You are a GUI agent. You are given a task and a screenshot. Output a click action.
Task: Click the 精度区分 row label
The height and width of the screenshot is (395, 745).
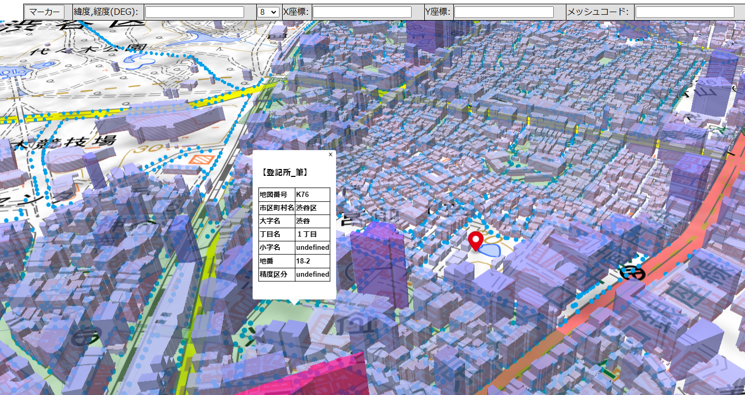276,274
